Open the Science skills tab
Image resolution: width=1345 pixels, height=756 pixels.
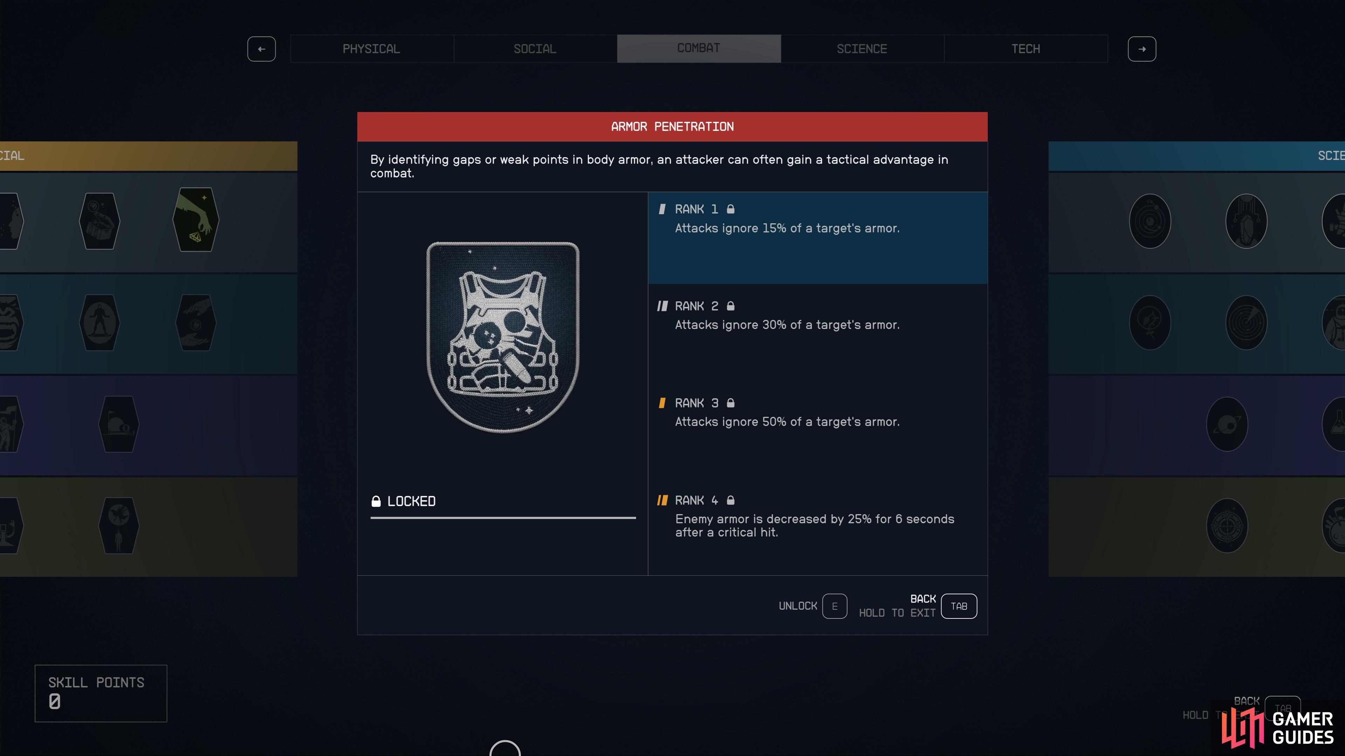[862, 49]
